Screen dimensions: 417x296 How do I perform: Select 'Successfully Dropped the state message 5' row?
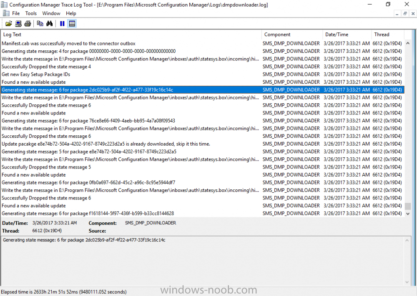pyautogui.click(x=203, y=167)
